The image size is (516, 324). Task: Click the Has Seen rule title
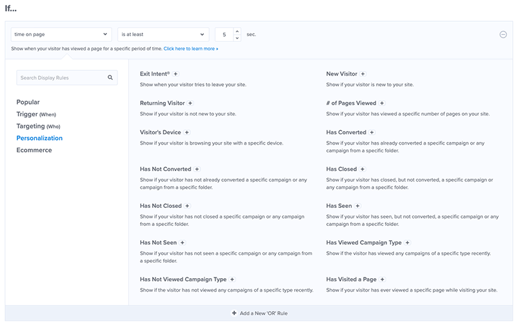pos(339,206)
